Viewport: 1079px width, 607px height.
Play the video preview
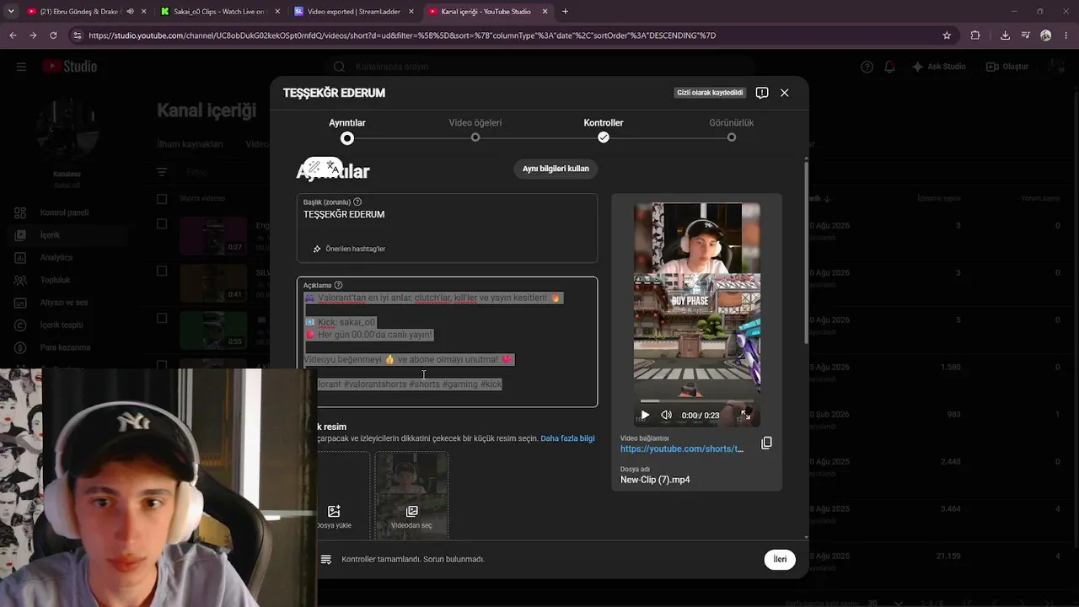(x=645, y=415)
